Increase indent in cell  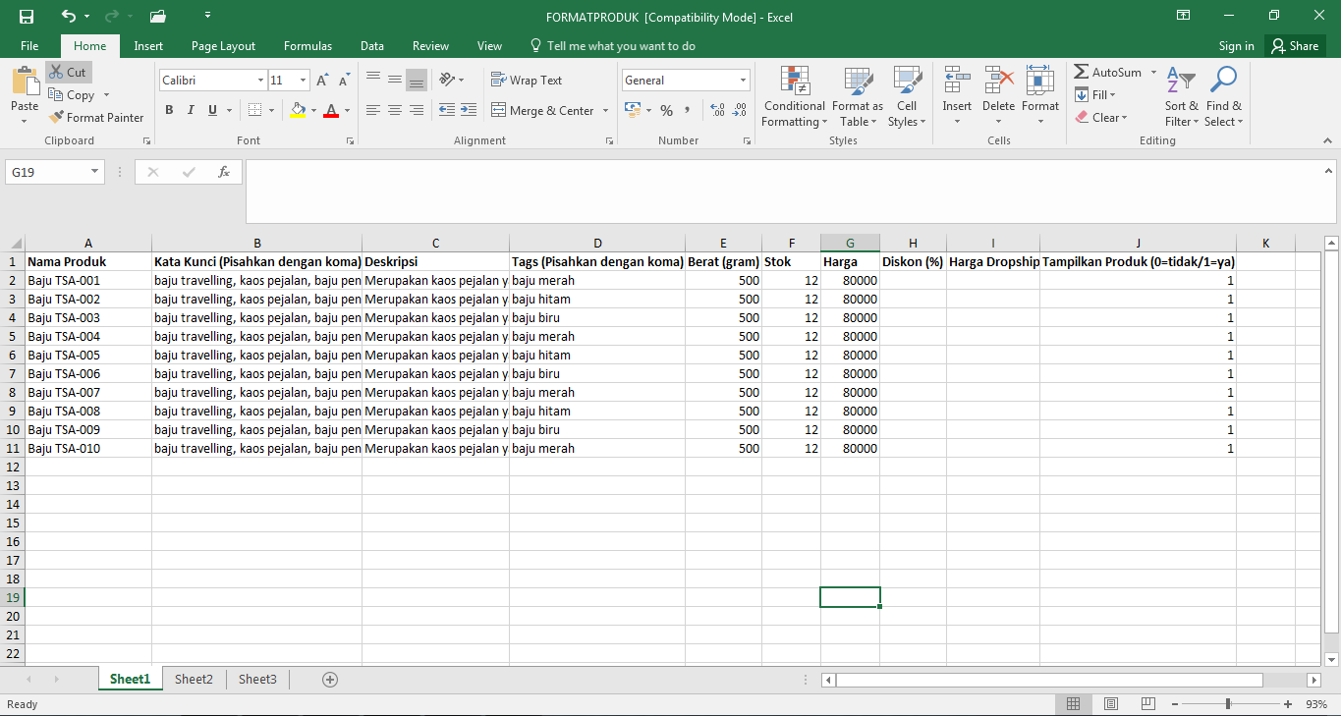(x=469, y=110)
